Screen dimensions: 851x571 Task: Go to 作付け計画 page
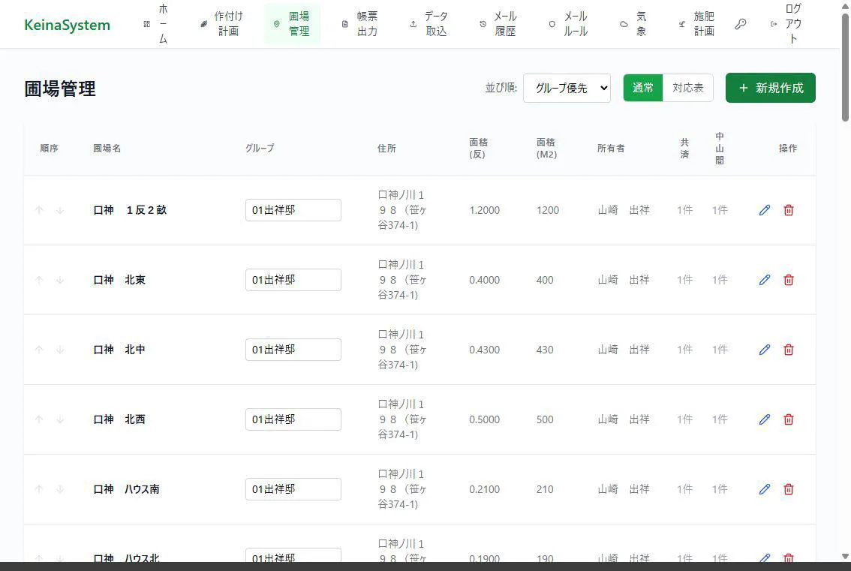point(221,24)
